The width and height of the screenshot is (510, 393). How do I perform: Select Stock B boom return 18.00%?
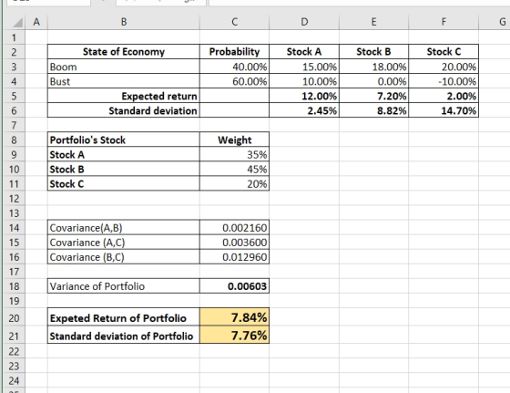click(x=373, y=67)
